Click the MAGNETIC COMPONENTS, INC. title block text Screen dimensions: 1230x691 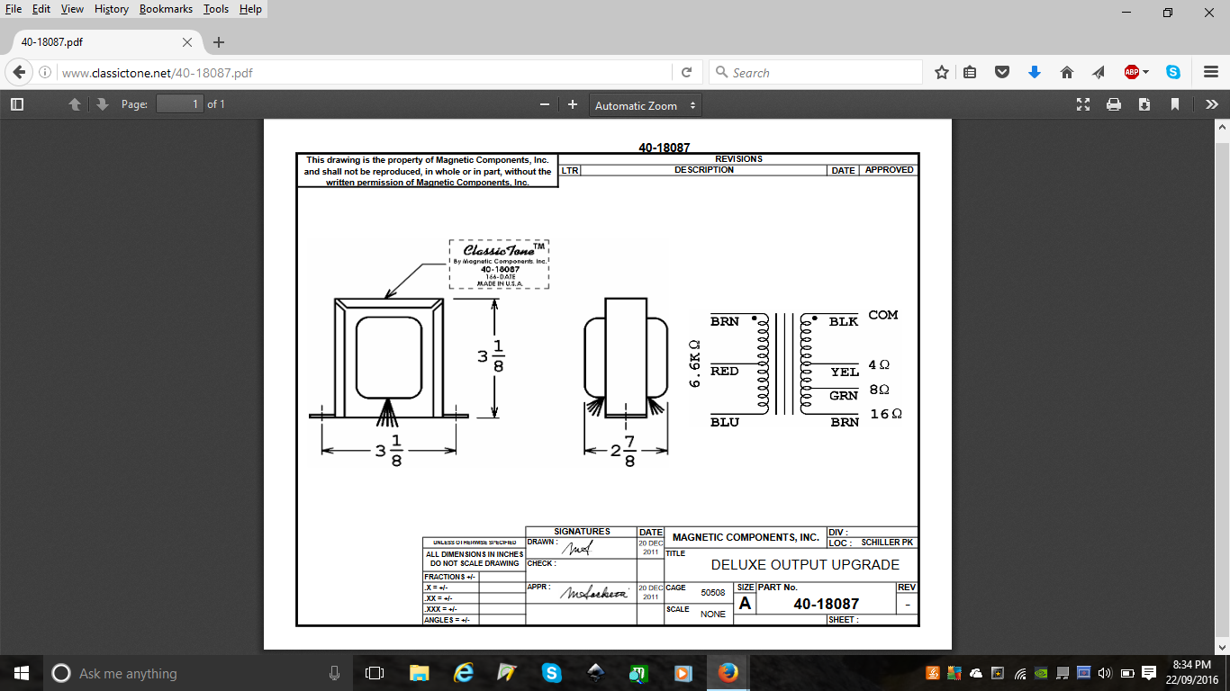point(746,537)
